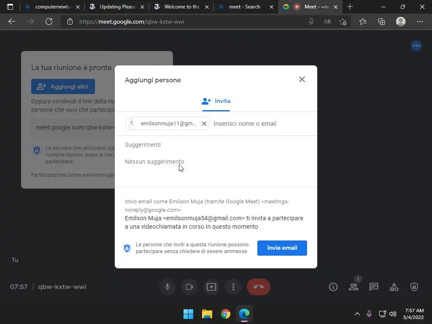Open the activities shapes icon
Viewport: 432px width, 324px height.
click(x=394, y=287)
